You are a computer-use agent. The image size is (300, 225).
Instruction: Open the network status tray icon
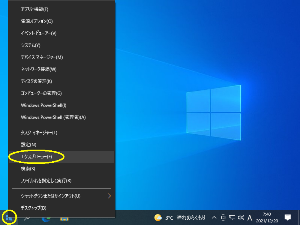(x=232, y=217)
